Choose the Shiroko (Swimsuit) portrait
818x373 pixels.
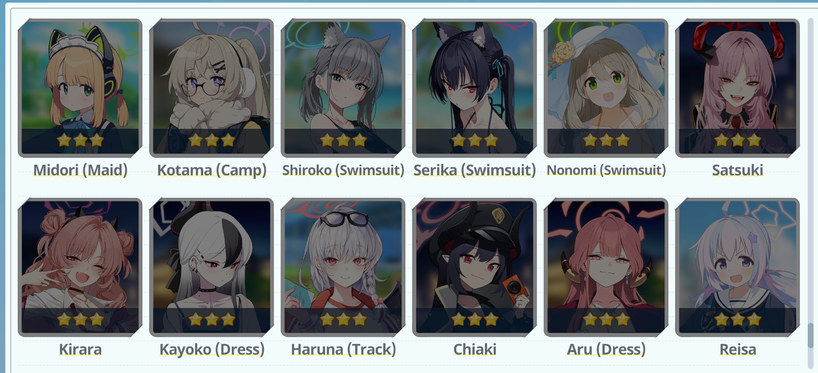[343, 88]
